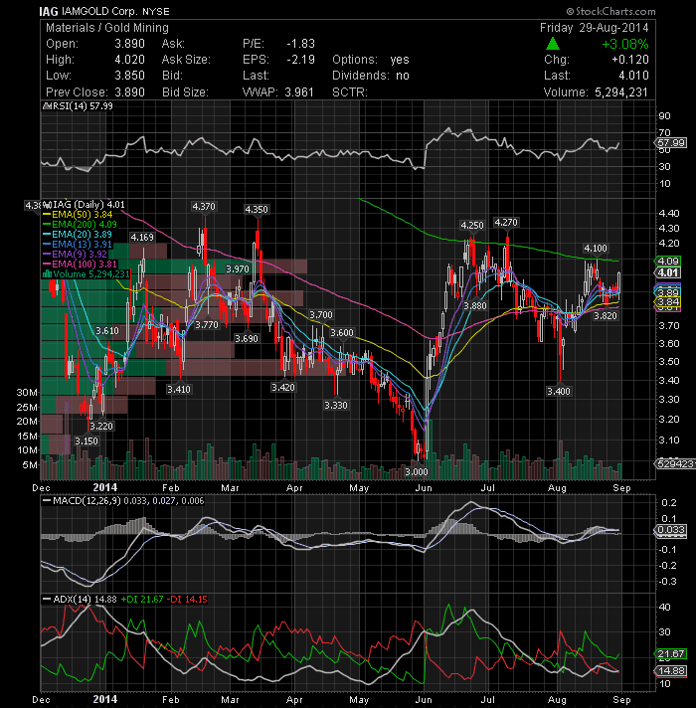Image resolution: width=696 pixels, height=708 pixels.
Task: Click the 3.820 price annotation
Action: [606, 316]
